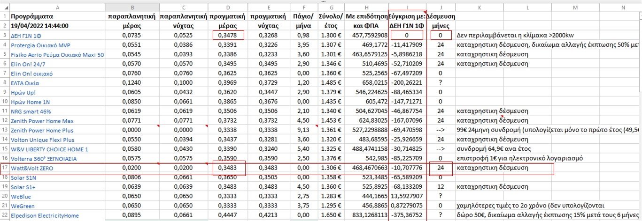This screenshot has height=221, width=642.
Task: Select the date cell 19/04/2022 14:44:00
Action: (x=57, y=26)
